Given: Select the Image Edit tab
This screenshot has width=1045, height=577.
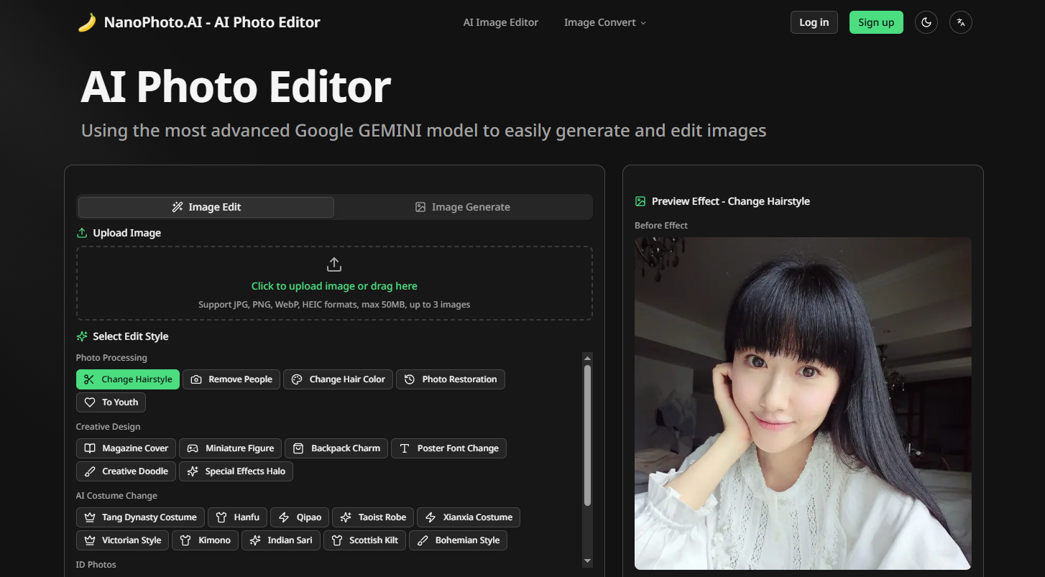Looking at the screenshot, I should click(x=206, y=207).
